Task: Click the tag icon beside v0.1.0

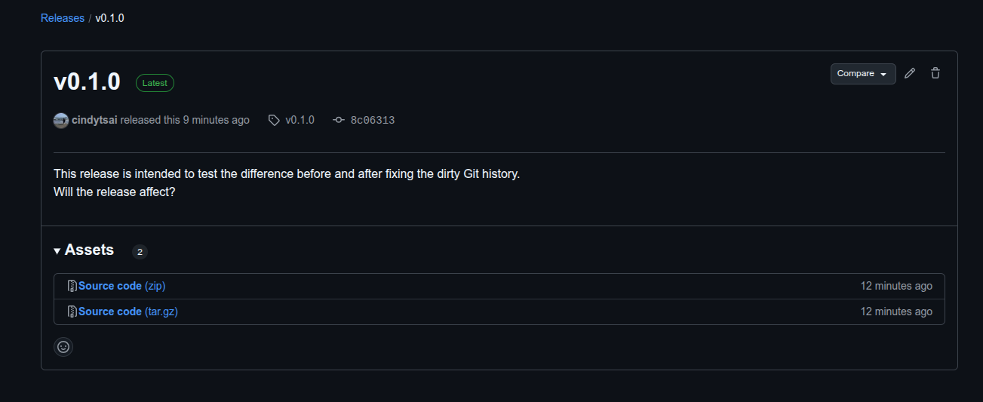Action: pyautogui.click(x=274, y=120)
